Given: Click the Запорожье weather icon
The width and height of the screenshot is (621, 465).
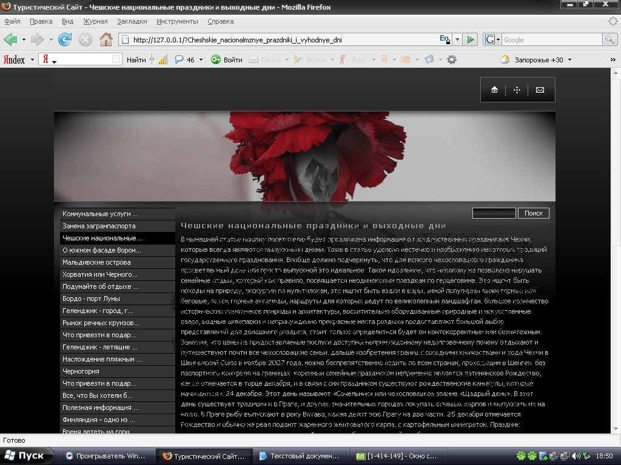Looking at the screenshot, I should (505, 60).
